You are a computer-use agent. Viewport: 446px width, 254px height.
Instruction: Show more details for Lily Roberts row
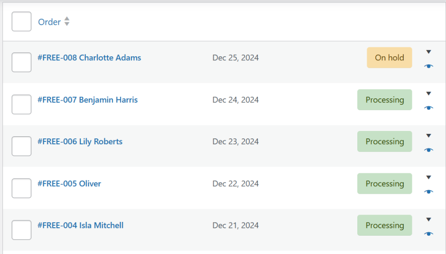[429, 135]
